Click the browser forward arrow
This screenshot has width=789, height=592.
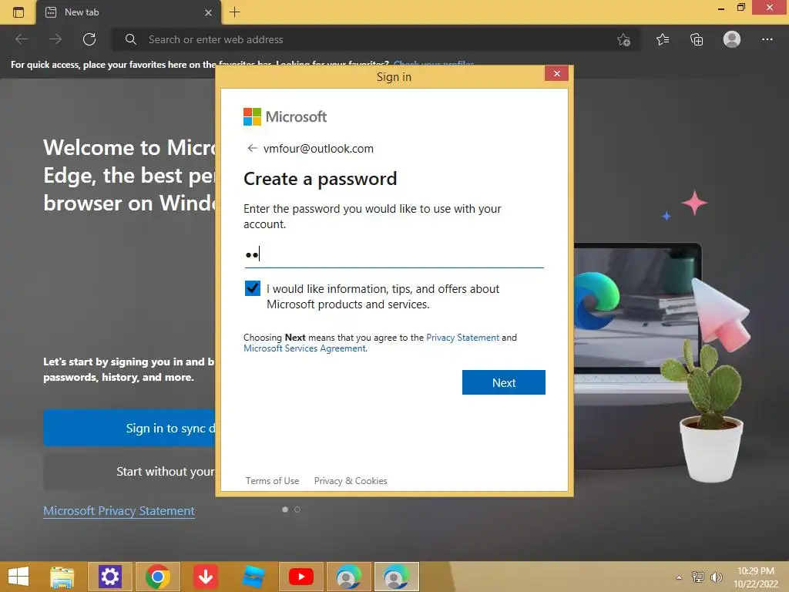coord(55,39)
